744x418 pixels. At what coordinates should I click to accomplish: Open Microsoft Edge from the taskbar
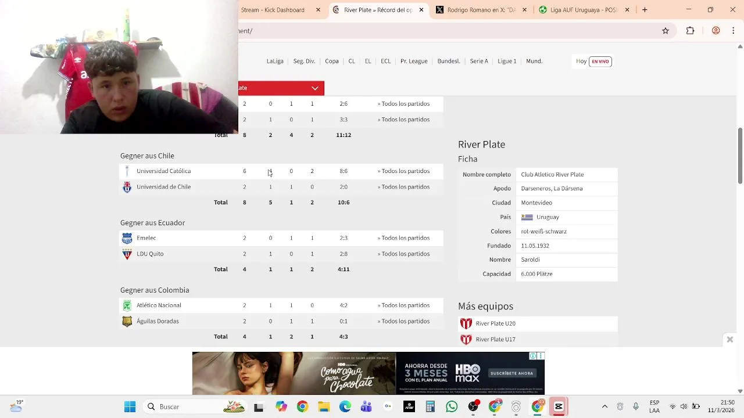click(x=345, y=407)
